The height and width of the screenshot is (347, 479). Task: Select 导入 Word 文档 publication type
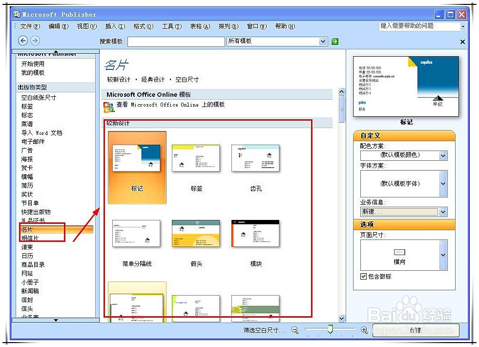click(x=42, y=133)
